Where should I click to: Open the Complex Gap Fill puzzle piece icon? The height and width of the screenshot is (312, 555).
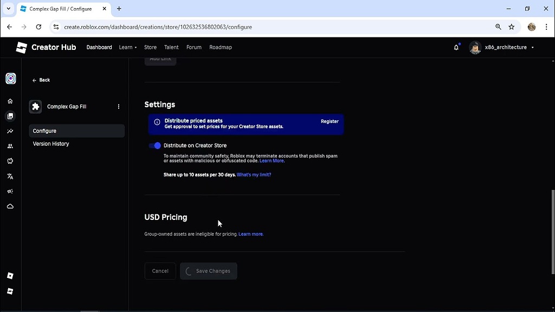35,107
